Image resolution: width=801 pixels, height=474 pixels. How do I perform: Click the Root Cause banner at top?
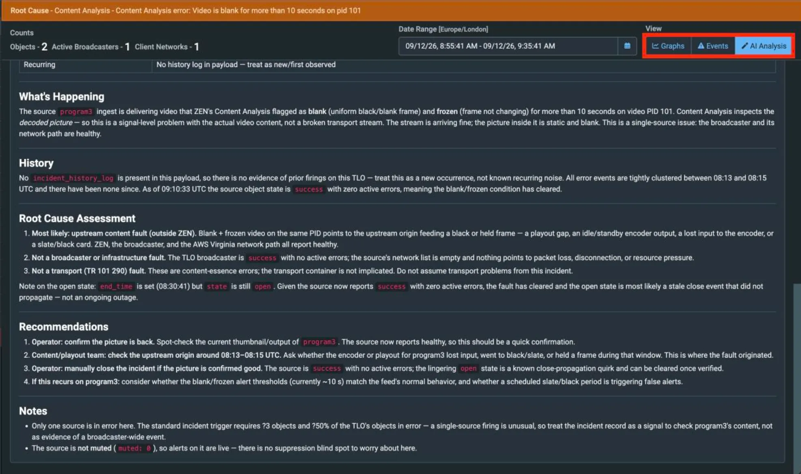400,10
